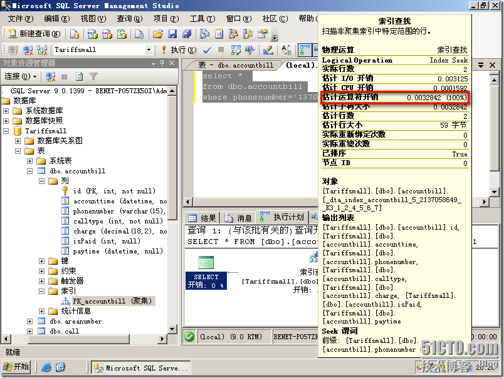This screenshot has height=378, width=504.
Task: Analyze query in Tuning Advisor icon
Action: [x=249, y=50]
